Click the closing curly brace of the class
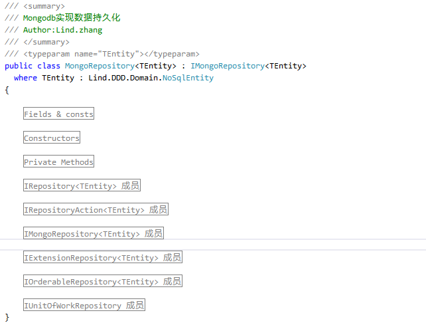The image size is (426, 327). pos(7,318)
